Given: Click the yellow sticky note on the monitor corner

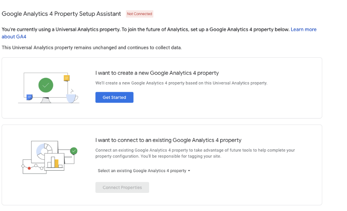Looking at the screenshot, I should [x=67, y=78].
